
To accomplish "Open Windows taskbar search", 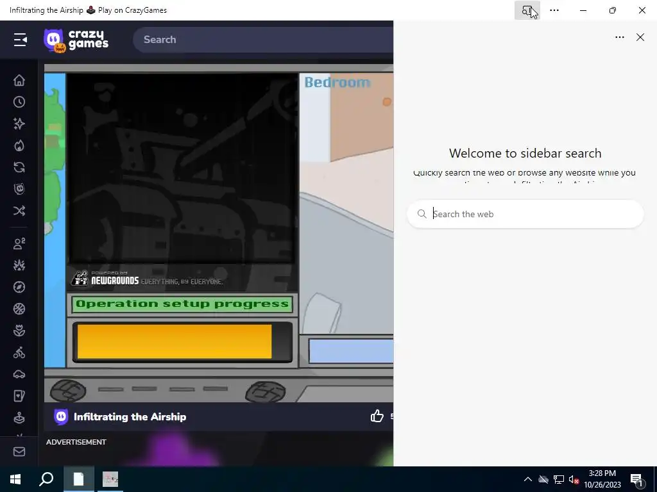I will tap(46, 479).
